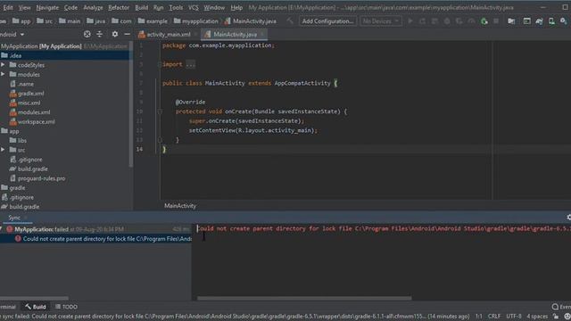Select gradle.xml in the project tree
The image size is (571, 321).
(28, 93)
